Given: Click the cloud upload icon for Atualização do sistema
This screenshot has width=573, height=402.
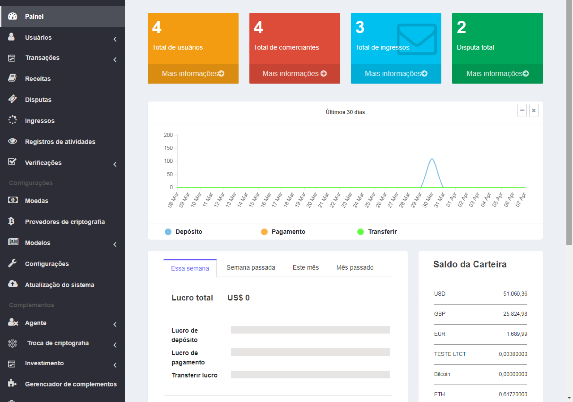Looking at the screenshot, I should click(x=13, y=284).
